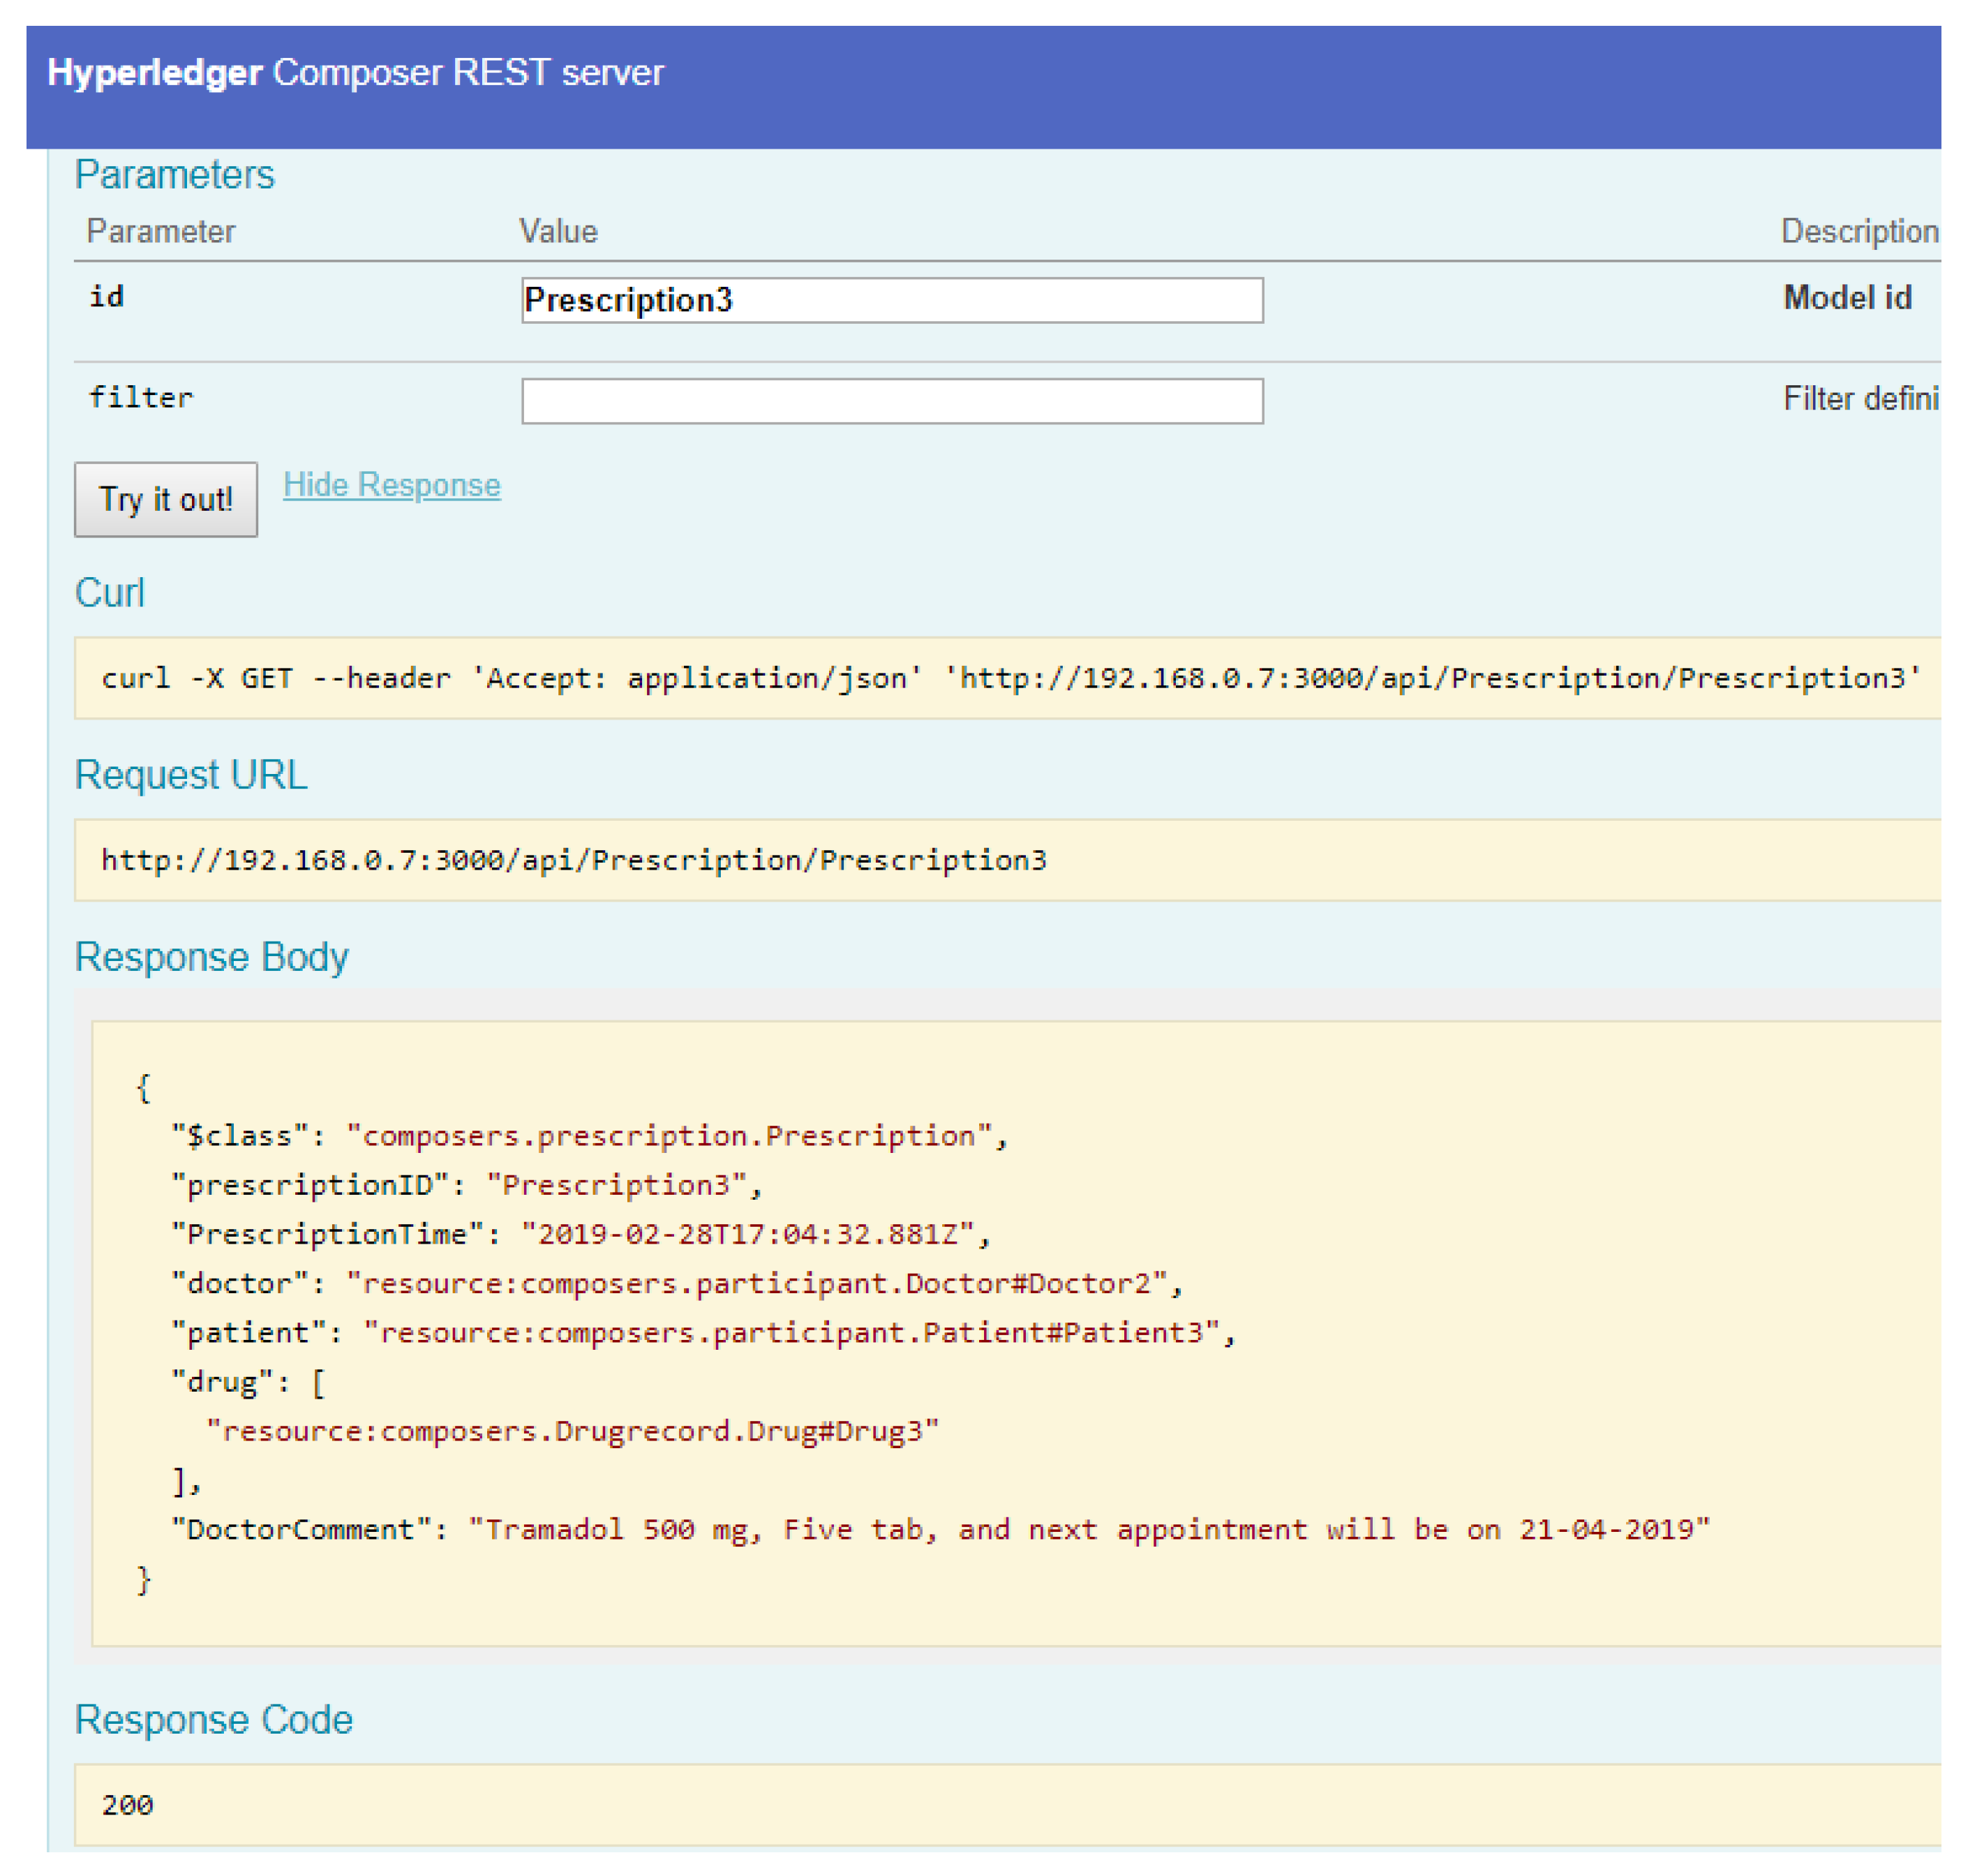
Task: Click the Request URL heading
Action: coord(192,776)
